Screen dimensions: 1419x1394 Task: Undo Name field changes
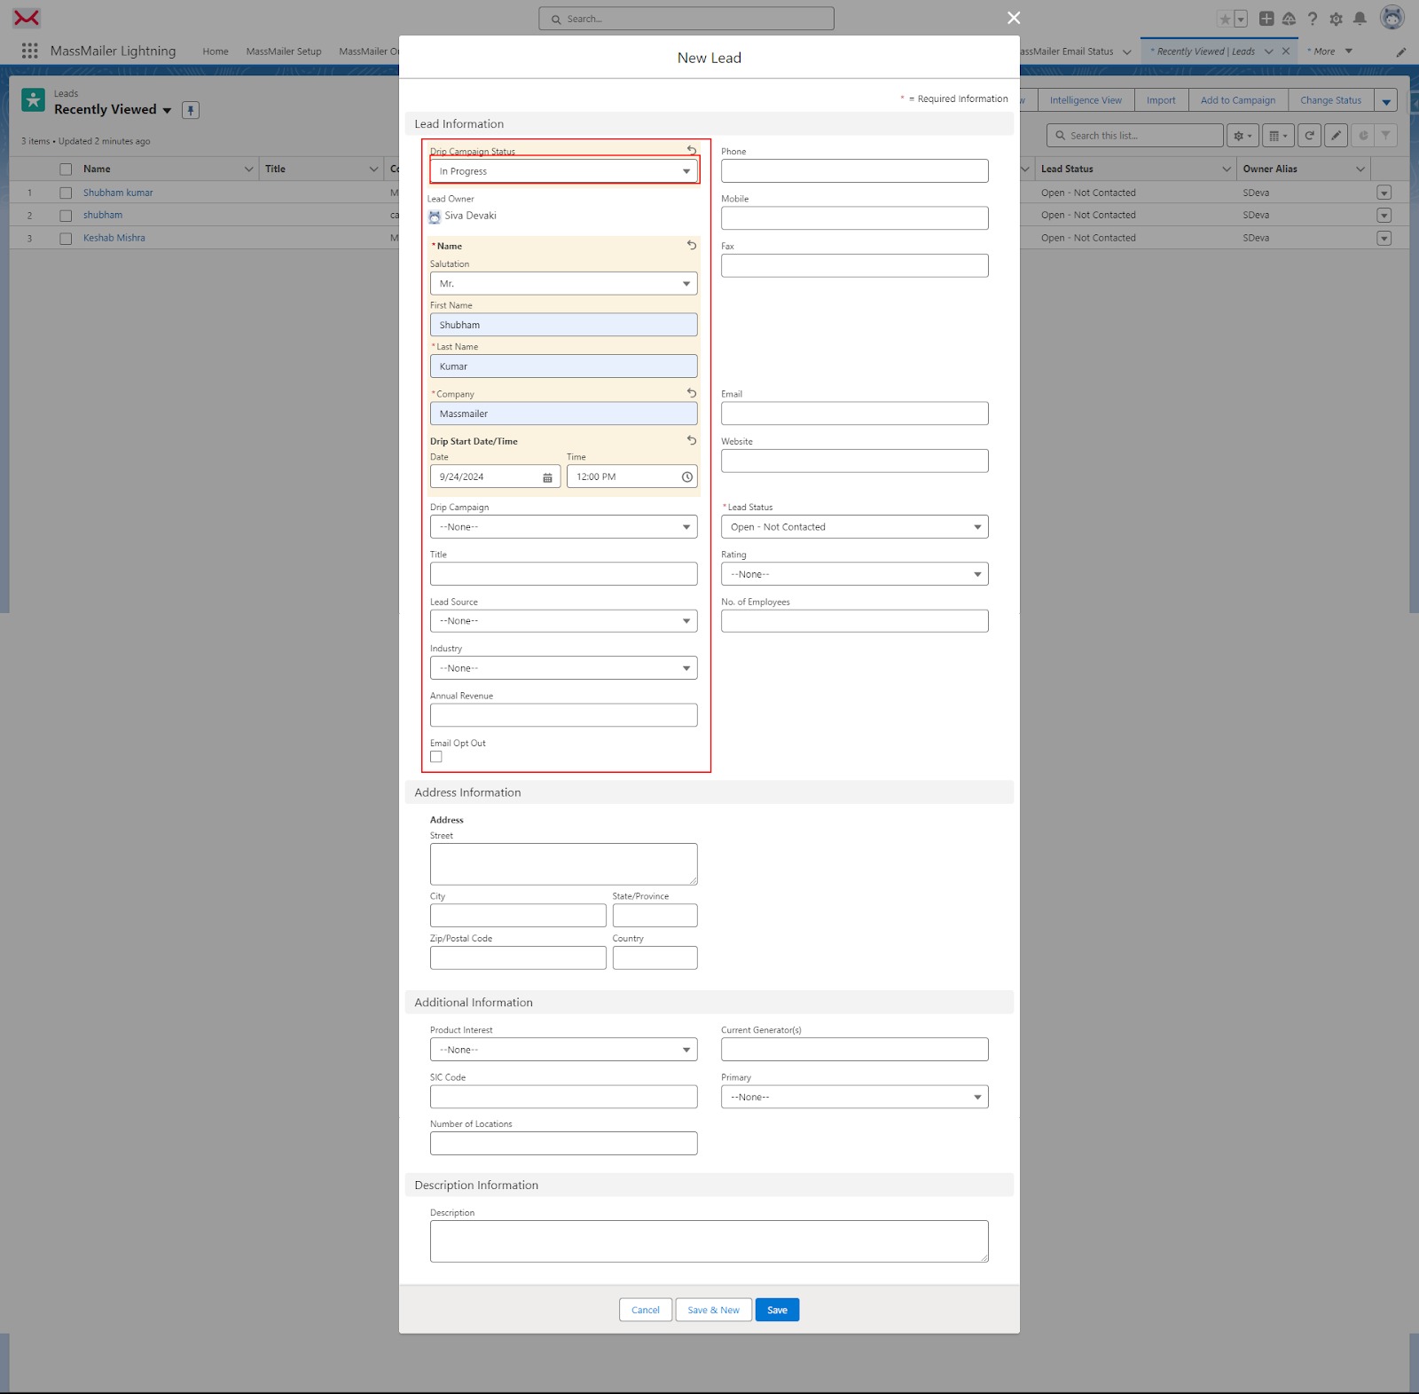point(692,245)
